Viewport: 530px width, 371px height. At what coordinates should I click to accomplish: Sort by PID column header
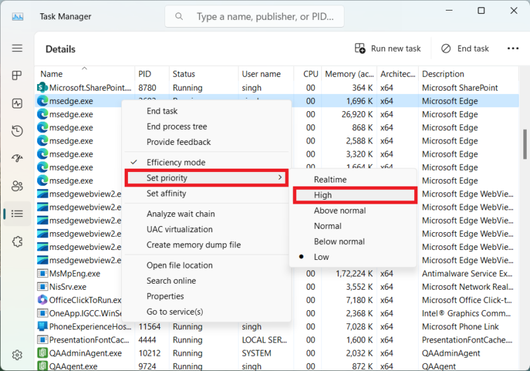tap(152, 73)
